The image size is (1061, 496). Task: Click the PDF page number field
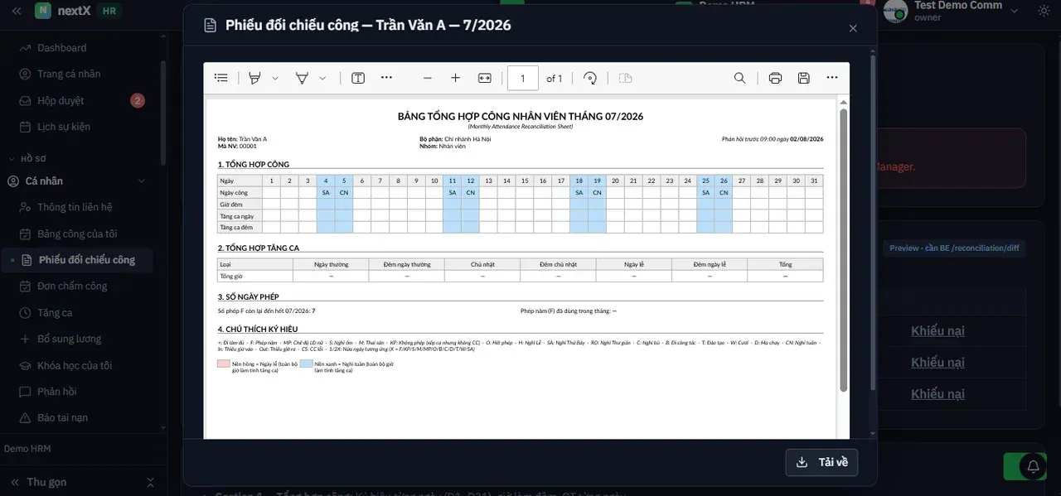(523, 78)
